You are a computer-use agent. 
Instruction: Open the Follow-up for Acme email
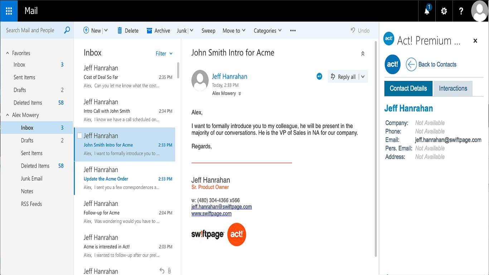(x=125, y=212)
